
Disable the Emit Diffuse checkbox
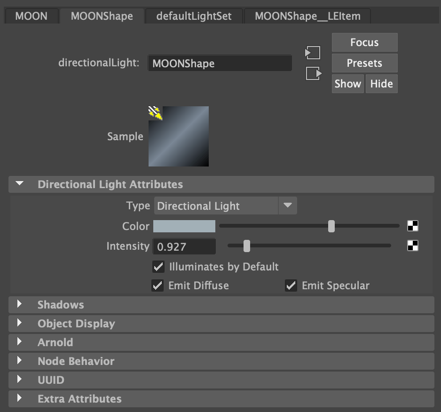point(157,285)
